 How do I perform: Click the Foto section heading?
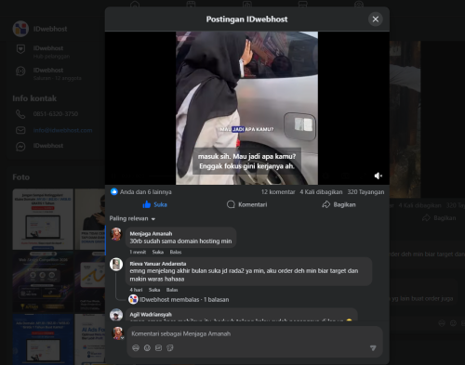click(x=21, y=177)
